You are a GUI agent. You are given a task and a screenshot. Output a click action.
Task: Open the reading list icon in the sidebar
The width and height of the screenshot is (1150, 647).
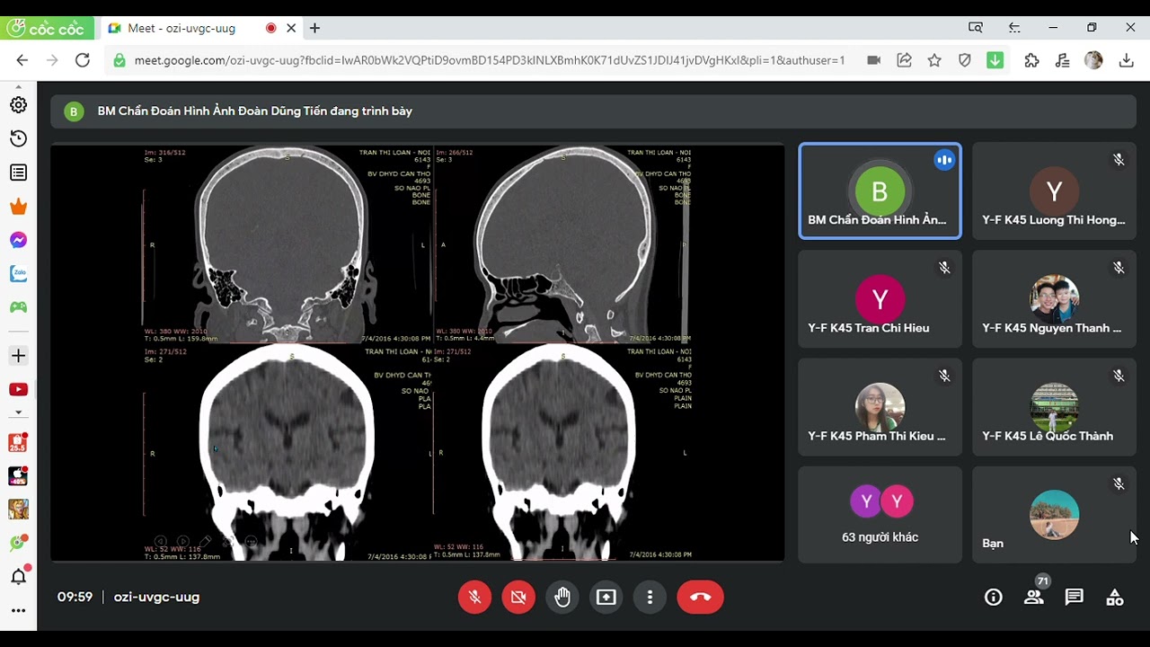(18, 173)
